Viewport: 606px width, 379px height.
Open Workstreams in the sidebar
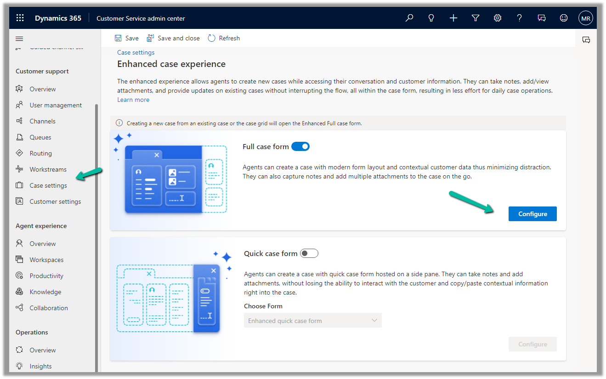(x=48, y=169)
